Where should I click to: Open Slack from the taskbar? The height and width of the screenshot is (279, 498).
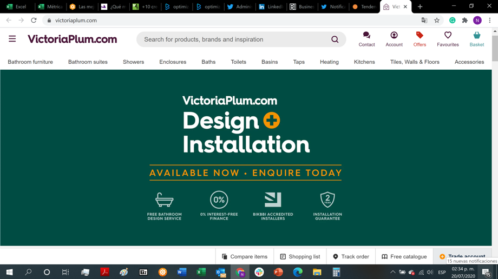259,272
